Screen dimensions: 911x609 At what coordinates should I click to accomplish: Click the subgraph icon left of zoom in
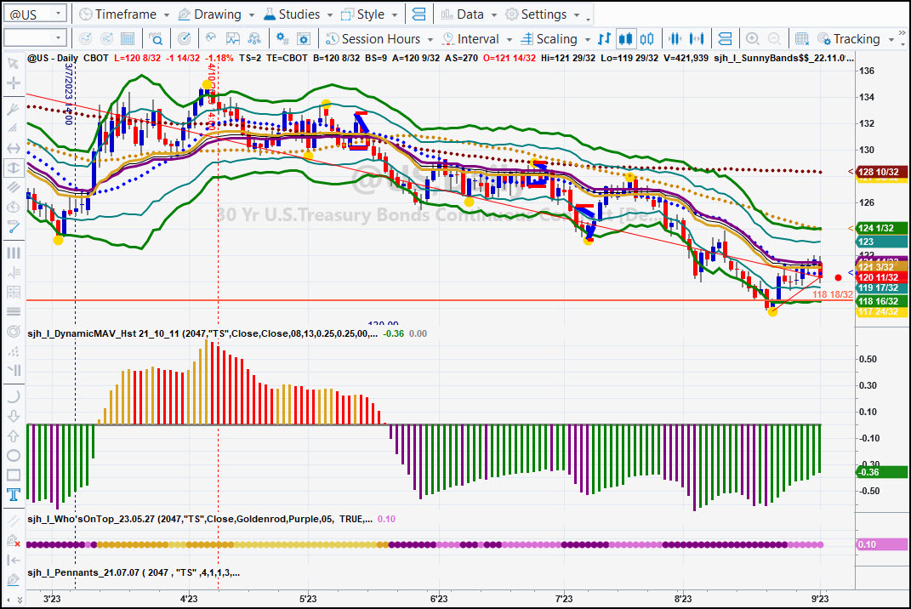[x=725, y=39]
